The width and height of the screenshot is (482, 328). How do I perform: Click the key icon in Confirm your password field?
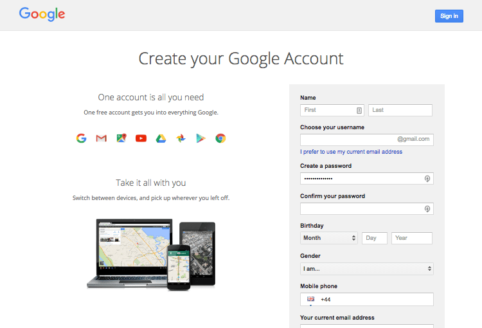tap(427, 209)
